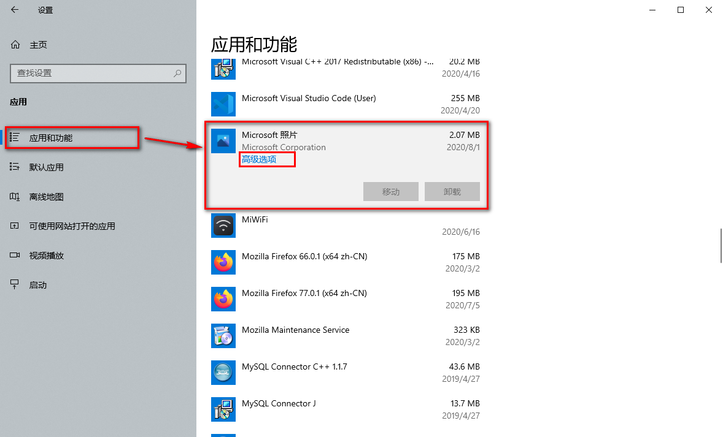Open 视频播放 settings page
Image resolution: width=723 pixels, height=437 pixels.
tap(46, 256)
